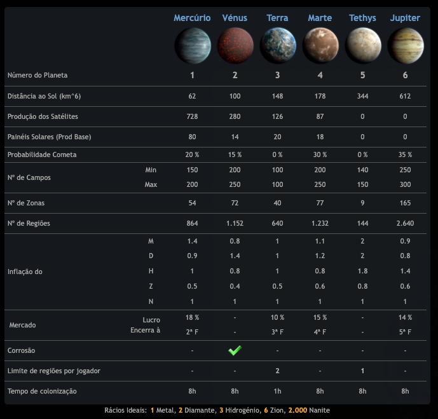Click Jupiter's zones value 165

[x=405, y=203]
